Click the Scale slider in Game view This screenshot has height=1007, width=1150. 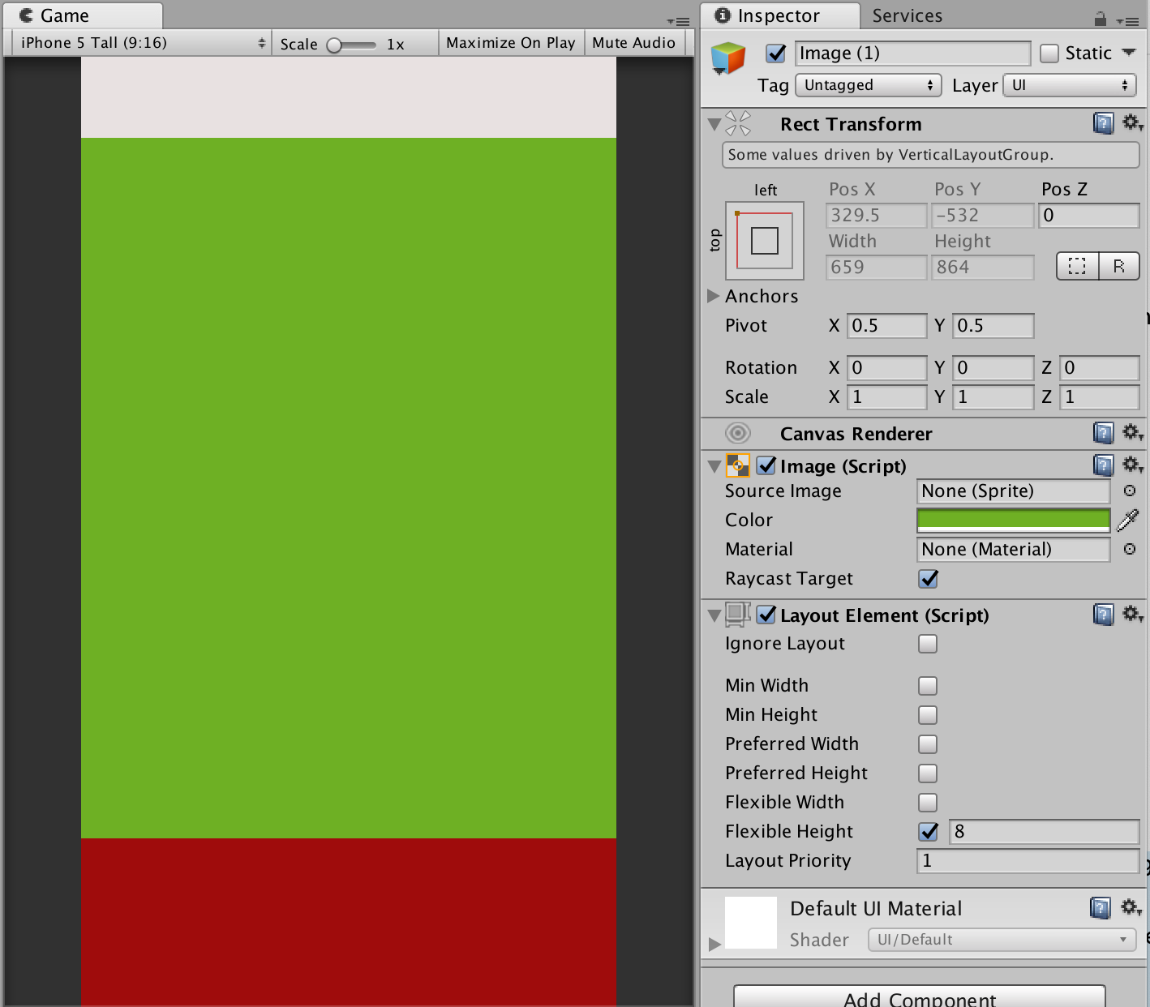(x=351, y=45)
